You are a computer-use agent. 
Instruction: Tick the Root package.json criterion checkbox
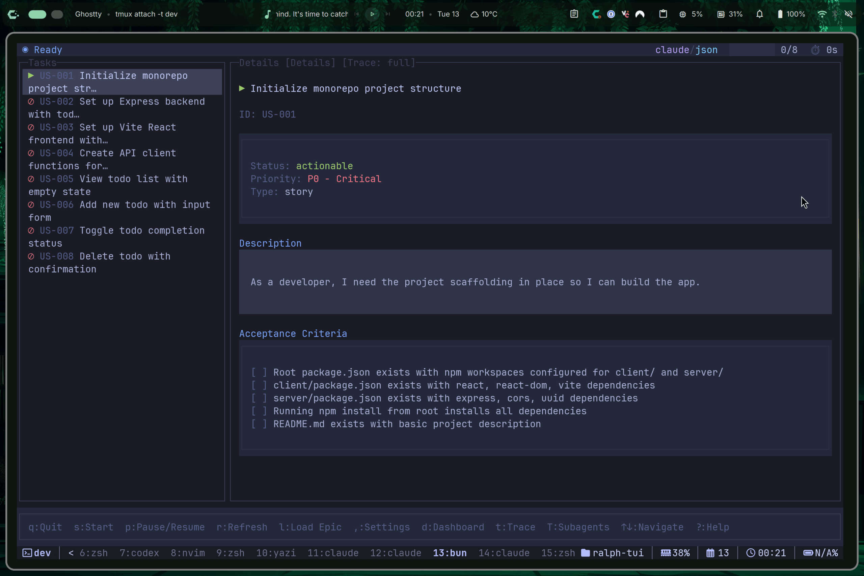click(259, 372)
